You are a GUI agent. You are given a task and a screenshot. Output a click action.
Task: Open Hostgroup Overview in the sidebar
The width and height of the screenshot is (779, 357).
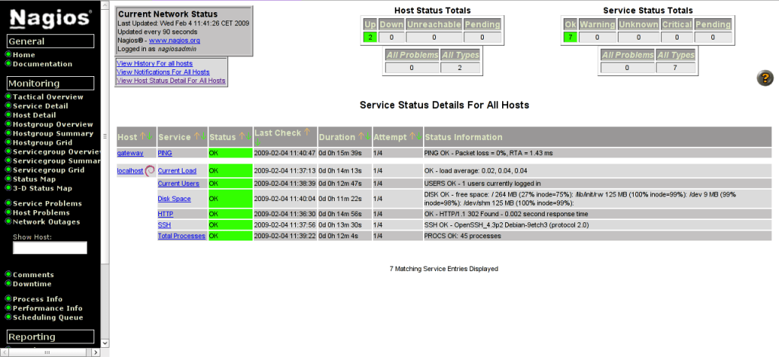52,124
